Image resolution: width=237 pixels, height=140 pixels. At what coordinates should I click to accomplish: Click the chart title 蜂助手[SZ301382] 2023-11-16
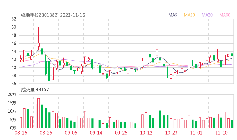(53, 15)
